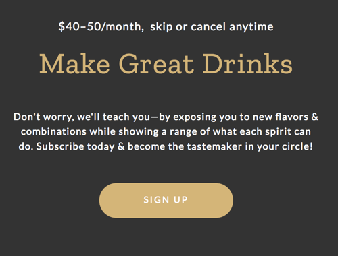Select the 'Make Great Drinks' heading
338x256 pixels.
point(166,64)
